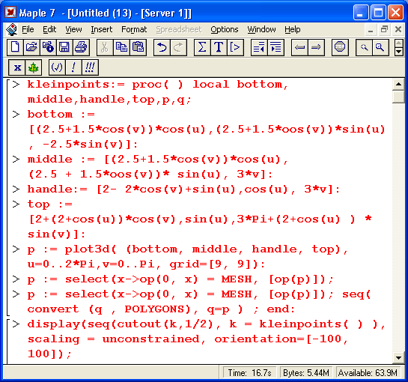Toggle syntax check parentheses button

point(57,67)
